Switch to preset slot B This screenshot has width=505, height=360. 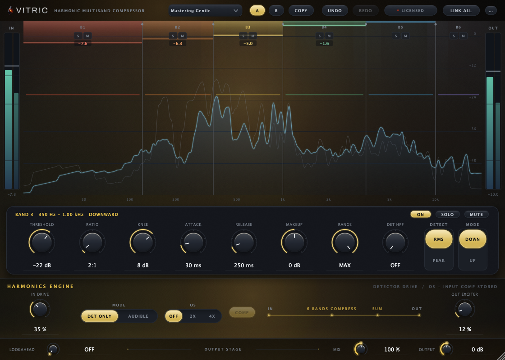(276, 11)
